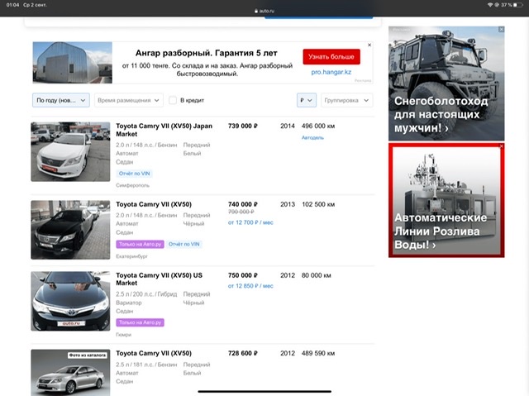Viewport: 529px width, 396px height.
Task: Click the Отчёт по VIN badge for Симферополь listing
Action: [134, 174]
